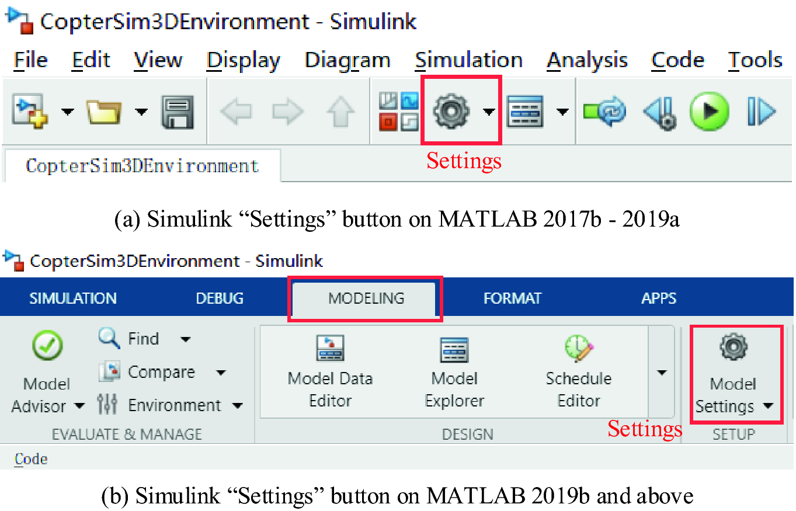Open the Analysis menu
Screen dimensions: 796x511
[x=587, y=61]
